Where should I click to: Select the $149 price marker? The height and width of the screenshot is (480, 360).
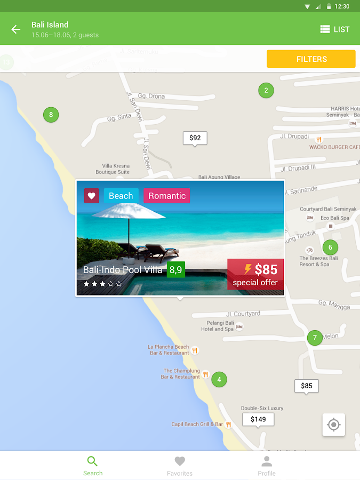point(258,420)
